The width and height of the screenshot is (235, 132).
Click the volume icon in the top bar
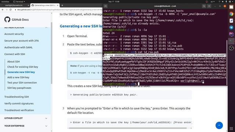pyautogui.click(x=223, y=1)
